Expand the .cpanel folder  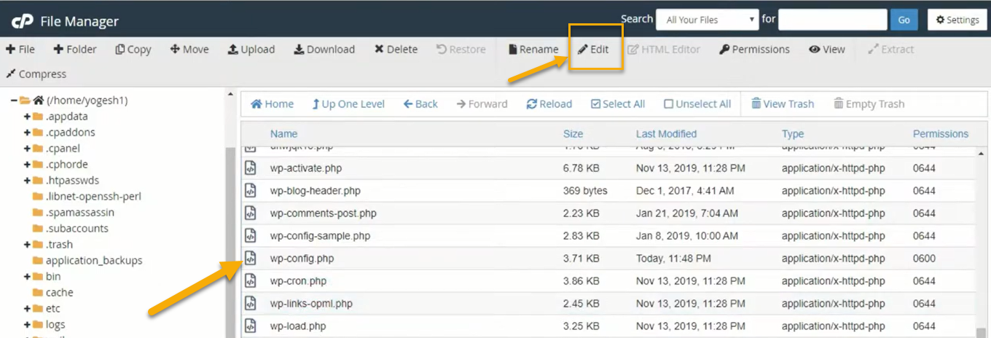point(27,149)
